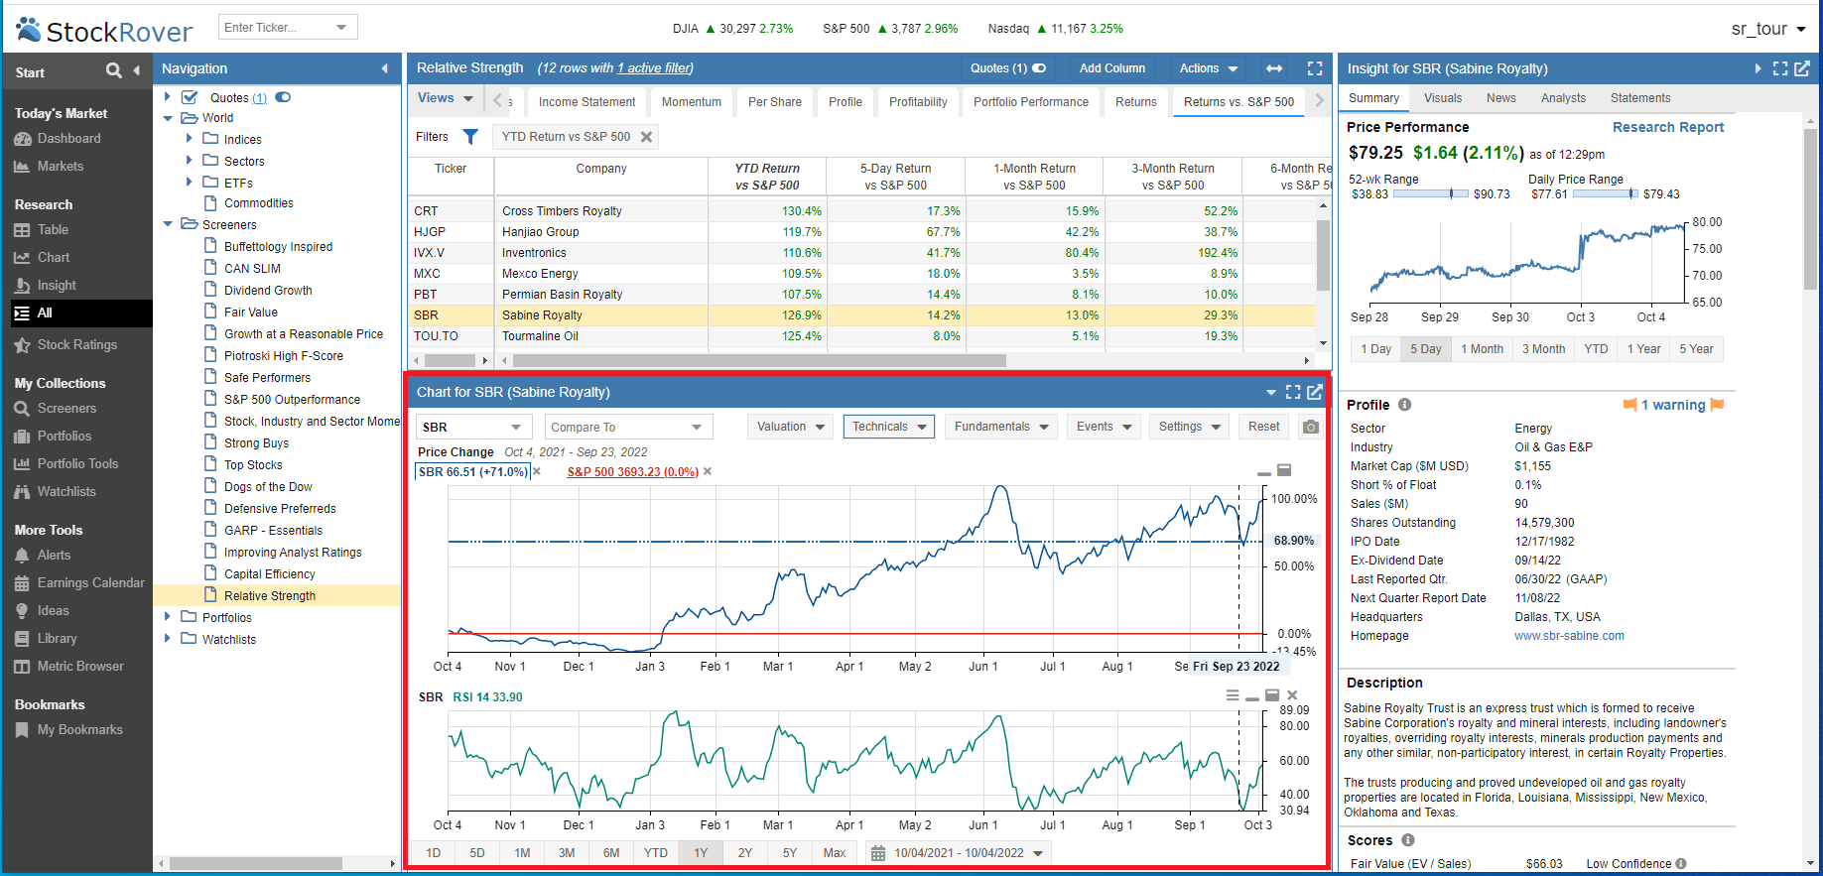Select 6M chart range button

[x=611, y=853]
